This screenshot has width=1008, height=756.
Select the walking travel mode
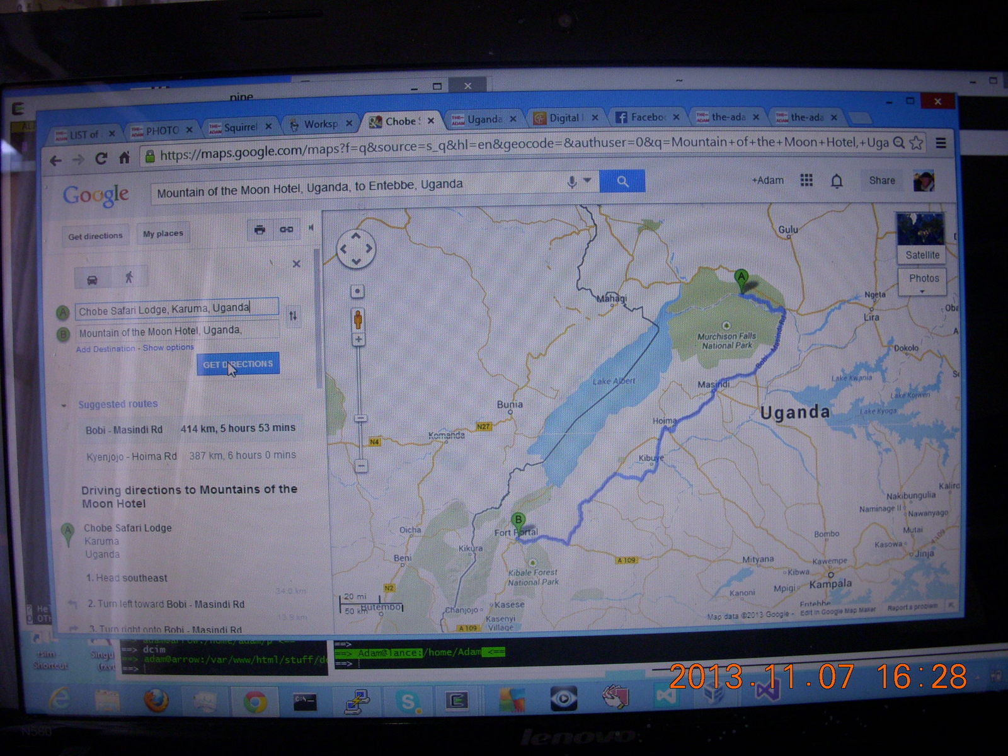click(x=129, y=277)
